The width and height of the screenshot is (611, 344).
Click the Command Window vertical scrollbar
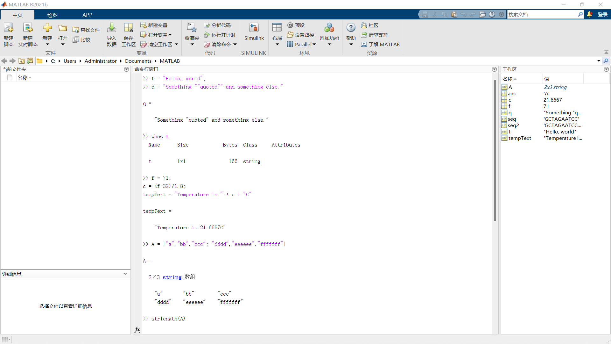tap(495, 150)
